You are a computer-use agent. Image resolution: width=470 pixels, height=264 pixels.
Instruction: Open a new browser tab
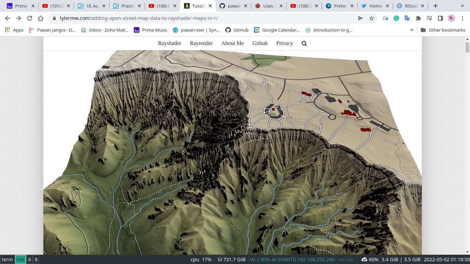pos(436,6)
